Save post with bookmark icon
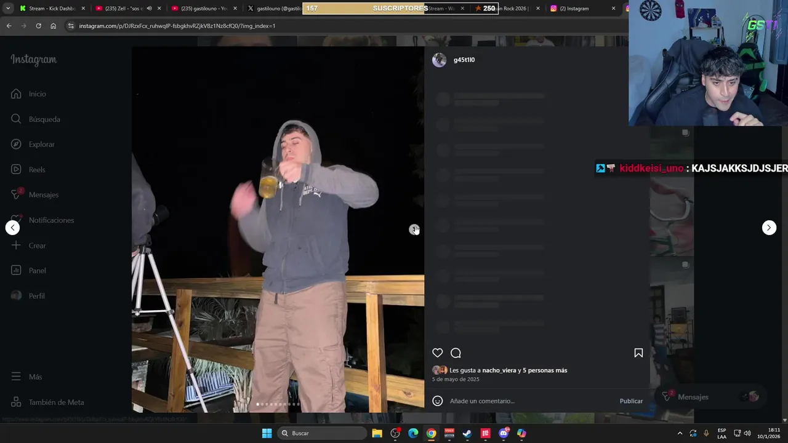Image resolution: width=788 pixels, height=443 pixels. (x=638, y=353)
